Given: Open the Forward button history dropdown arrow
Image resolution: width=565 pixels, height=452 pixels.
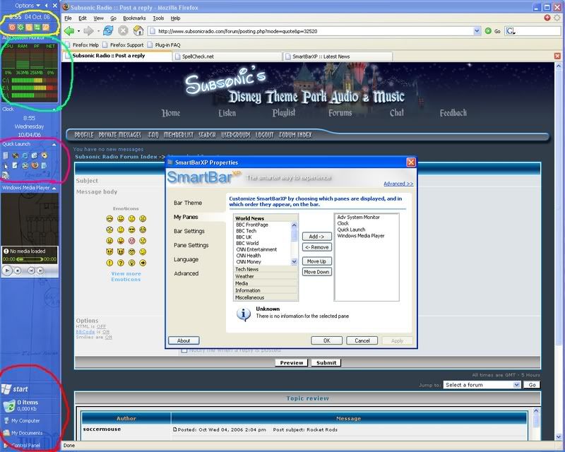Looking at the screenshot, I should click(x=97, y=31).
